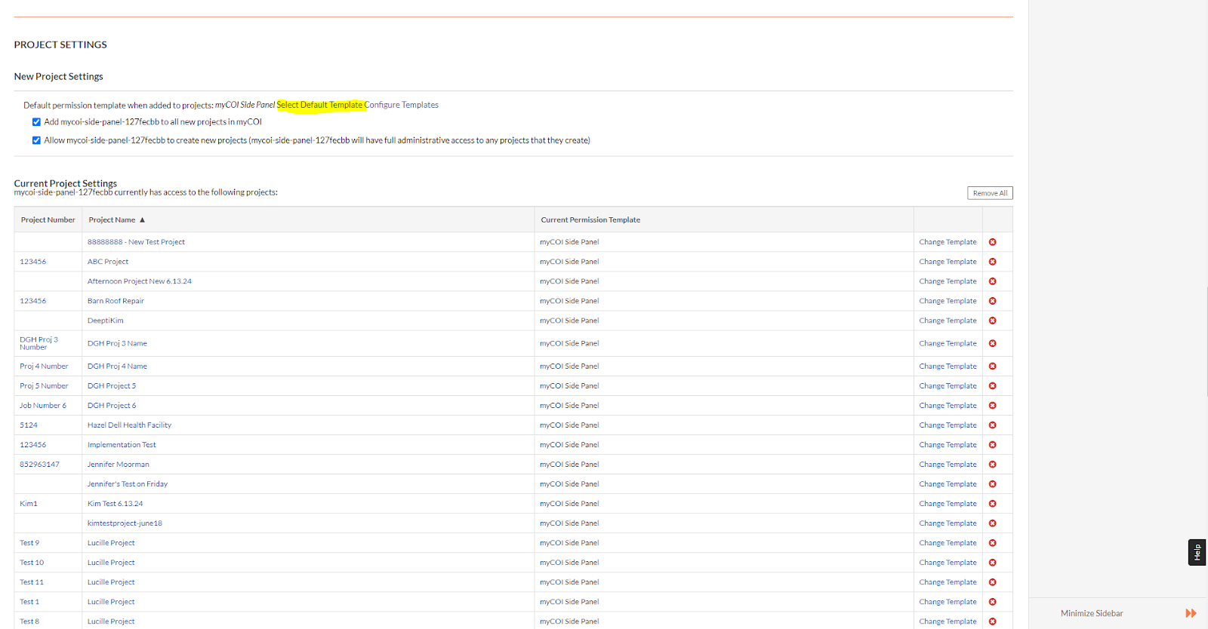This screenshot has height=629, width=1208.
Task: Click Test 9 project number
Action: (29, 543)
